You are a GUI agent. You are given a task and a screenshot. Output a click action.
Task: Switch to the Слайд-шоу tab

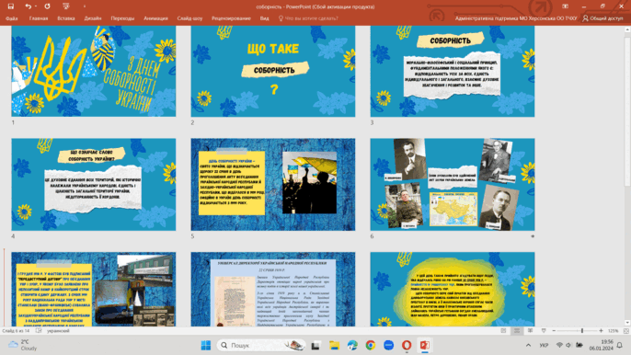pos(189,18)
